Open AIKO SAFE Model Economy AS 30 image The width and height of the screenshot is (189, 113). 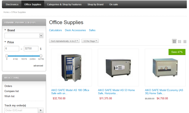165,68
